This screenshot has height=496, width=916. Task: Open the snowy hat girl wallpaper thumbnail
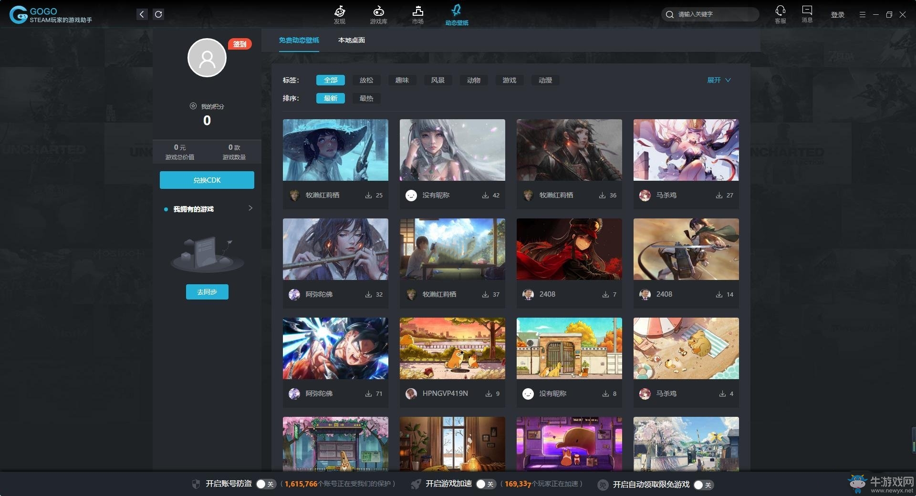[x=335, y=150]
